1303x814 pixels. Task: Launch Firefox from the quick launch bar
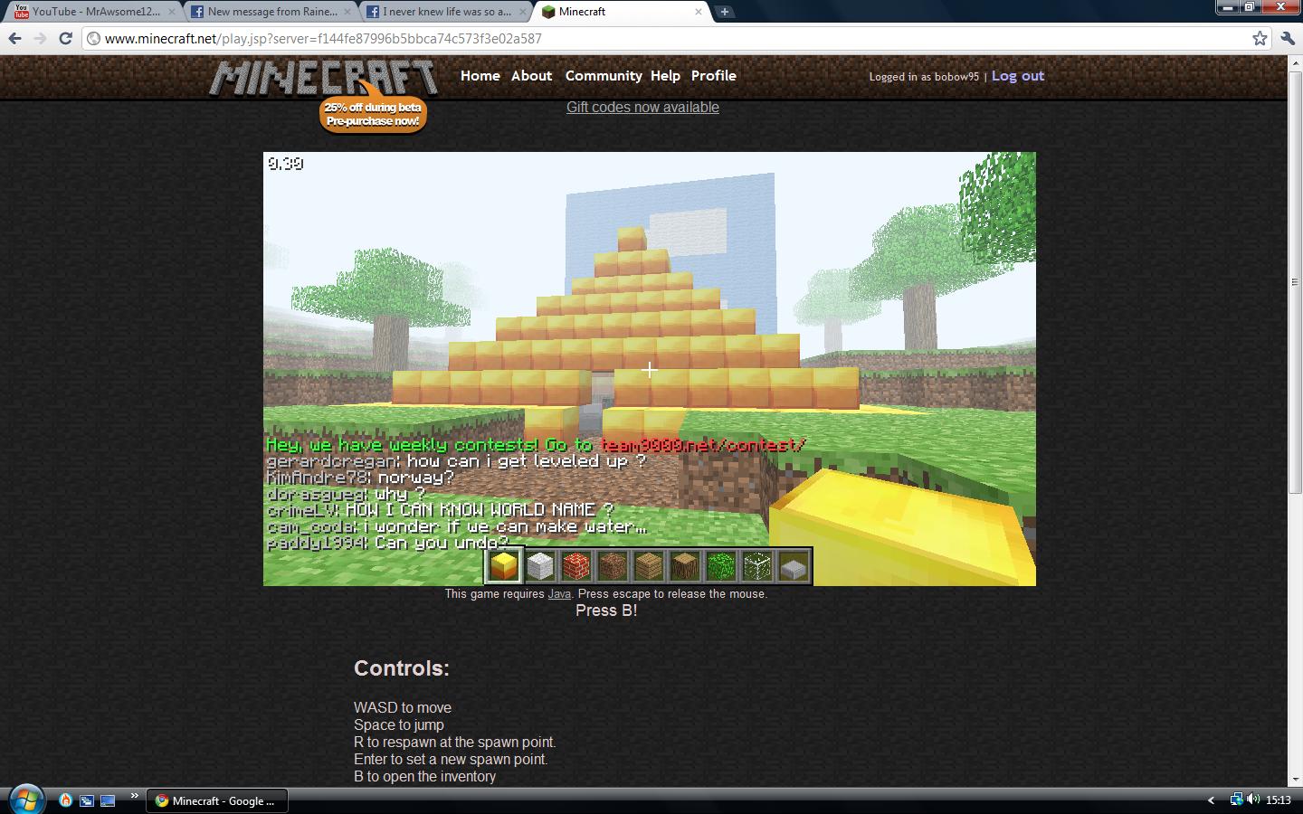click(65, 800)
